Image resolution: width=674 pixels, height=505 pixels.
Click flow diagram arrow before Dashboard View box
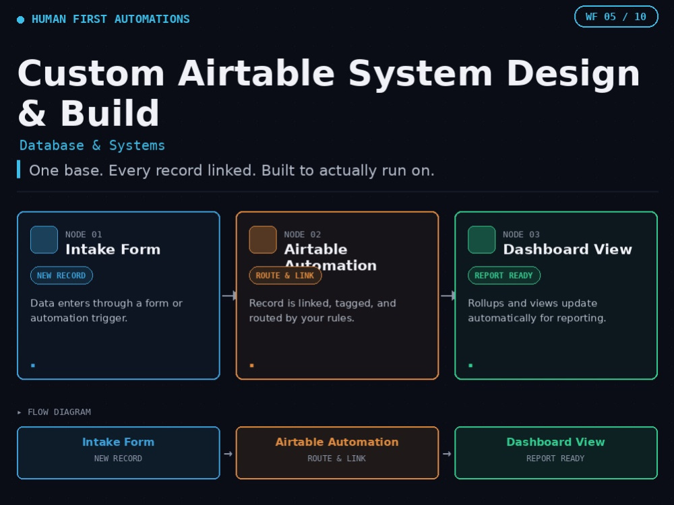447,454
